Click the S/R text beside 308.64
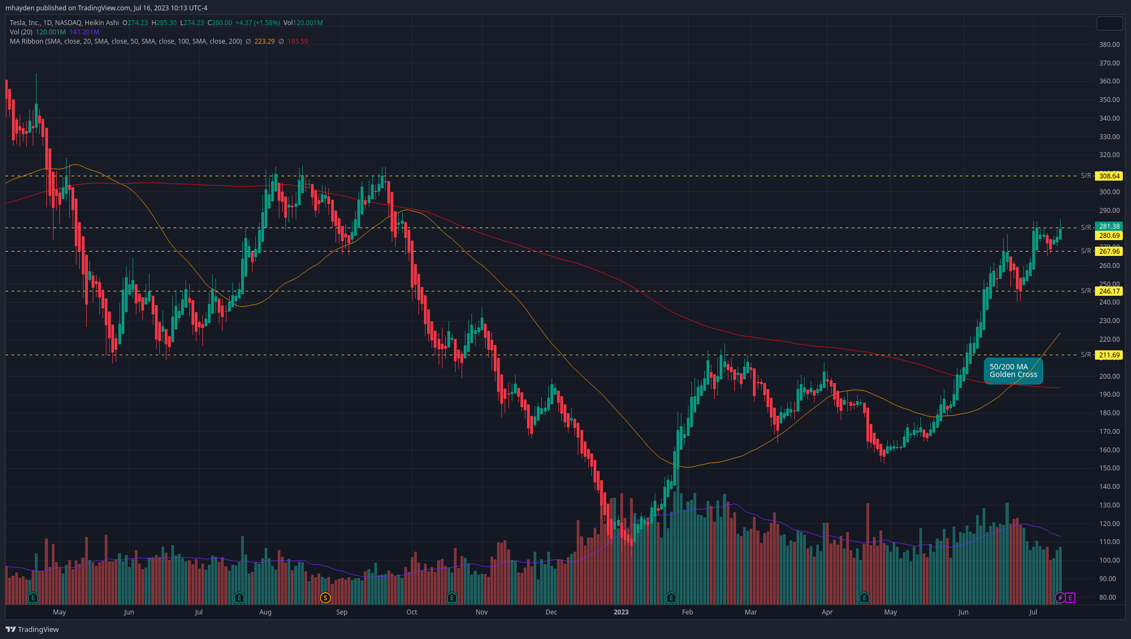 (x=1086, y=176)
